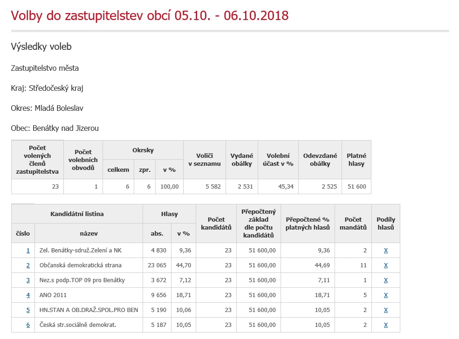Click the Občanská demokratická strana name cell
The image size is (459, 339).
81,265
